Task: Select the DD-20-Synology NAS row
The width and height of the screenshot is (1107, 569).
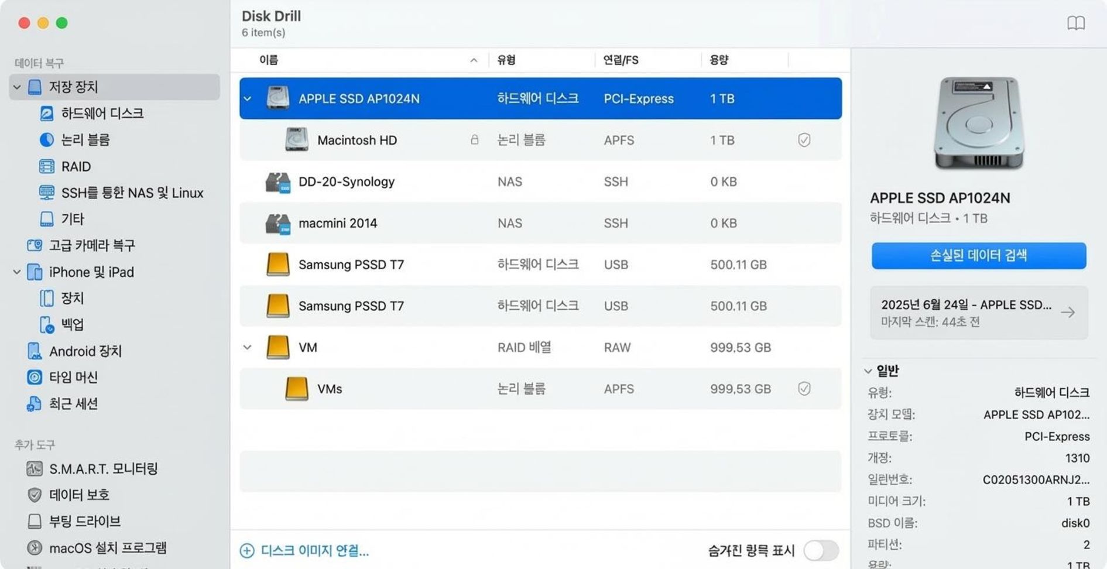Action: pyautogui.click(x=347, y=181)
